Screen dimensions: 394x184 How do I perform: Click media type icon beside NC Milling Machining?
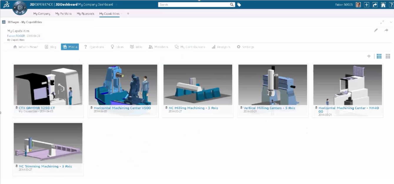click(166, 108)
